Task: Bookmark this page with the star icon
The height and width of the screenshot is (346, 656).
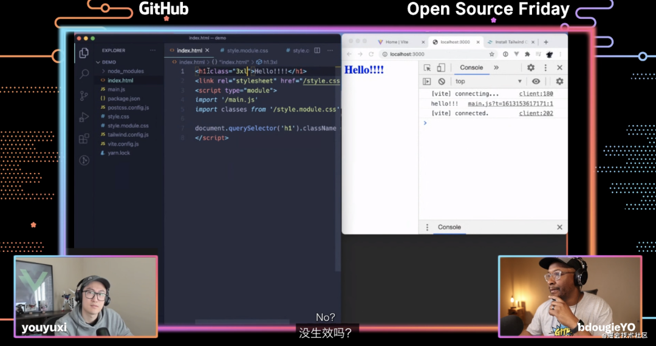Action: tap(492, 54)
